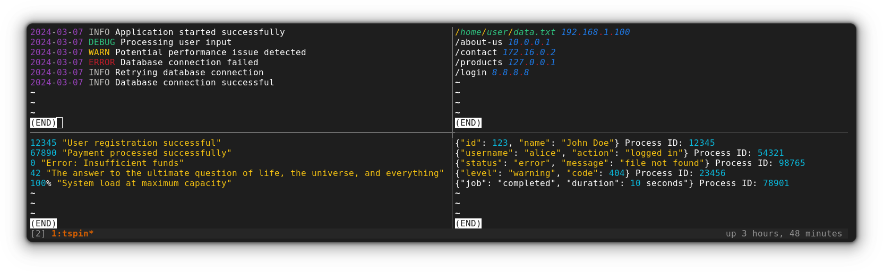Click the green DEBUG log level
This screenshot has height=273, width=884.
[x=101, y=42]
